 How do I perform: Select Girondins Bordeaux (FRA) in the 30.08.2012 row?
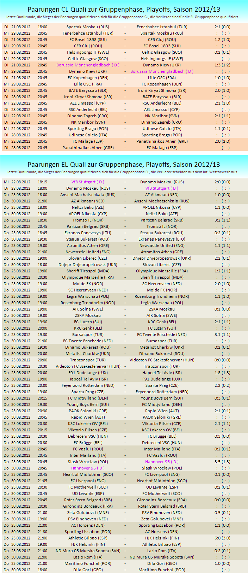(88, 506)
